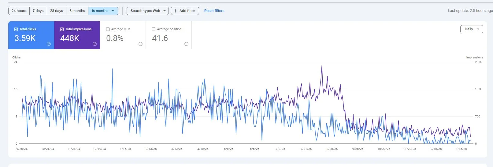The width and height of the screenshot is (493, 167).
Task: Uncheck the Total impressions checkbox
Action: coord(62,29)
